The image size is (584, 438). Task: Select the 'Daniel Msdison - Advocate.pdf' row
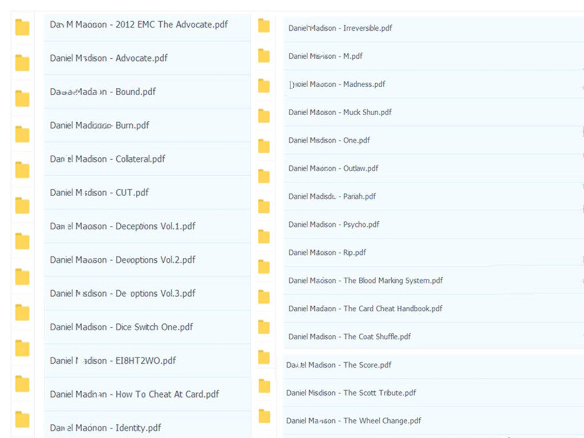(147, 58)
